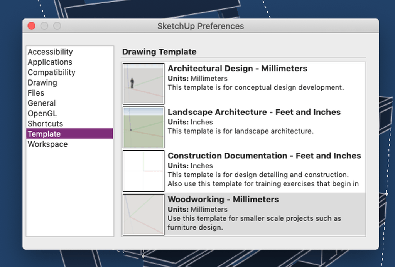Click Units: Millimeters under Woodworking
Image resolution: width=395 pixels, height=267 pixels.
197,209
